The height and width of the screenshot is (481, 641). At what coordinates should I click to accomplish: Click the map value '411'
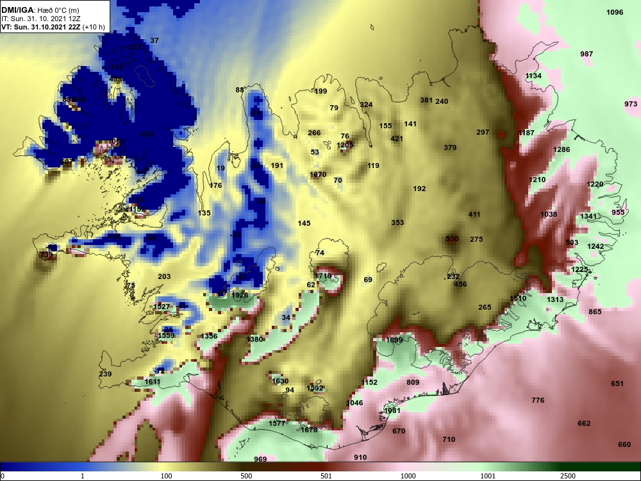(x=474, y=214)
